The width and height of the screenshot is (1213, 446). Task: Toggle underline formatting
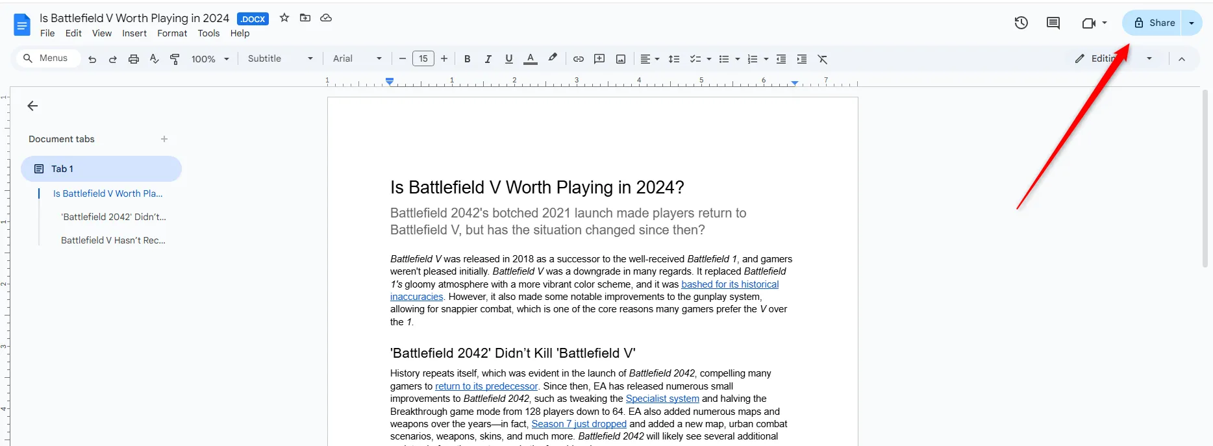click(509, 59)
